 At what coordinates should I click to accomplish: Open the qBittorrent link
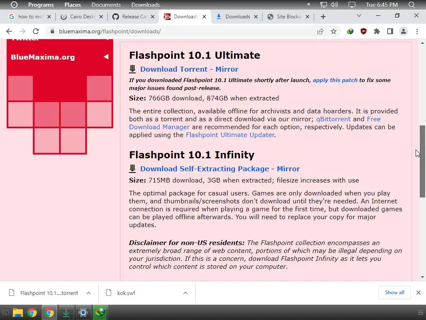click(333, 119)
